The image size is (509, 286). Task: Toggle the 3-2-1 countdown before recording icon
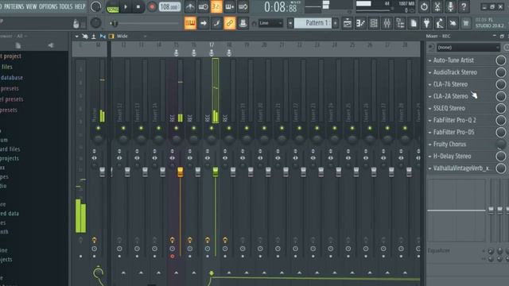click(216, 6)
